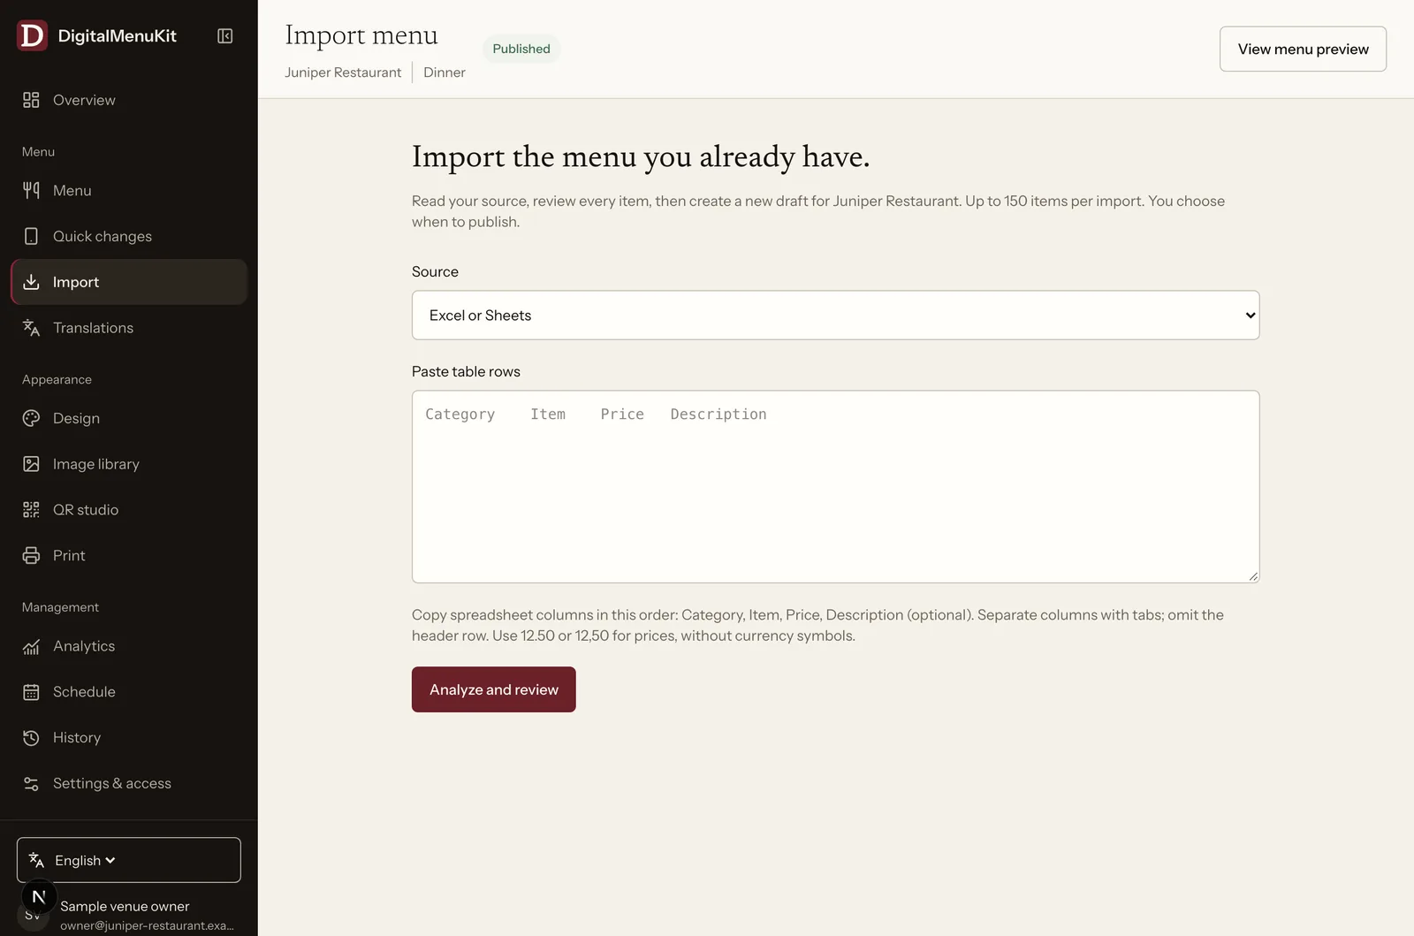Image resolution: width=1414 pixels, height=936 pixels.
Task: Open the English language selector
Action: [129, 860]
